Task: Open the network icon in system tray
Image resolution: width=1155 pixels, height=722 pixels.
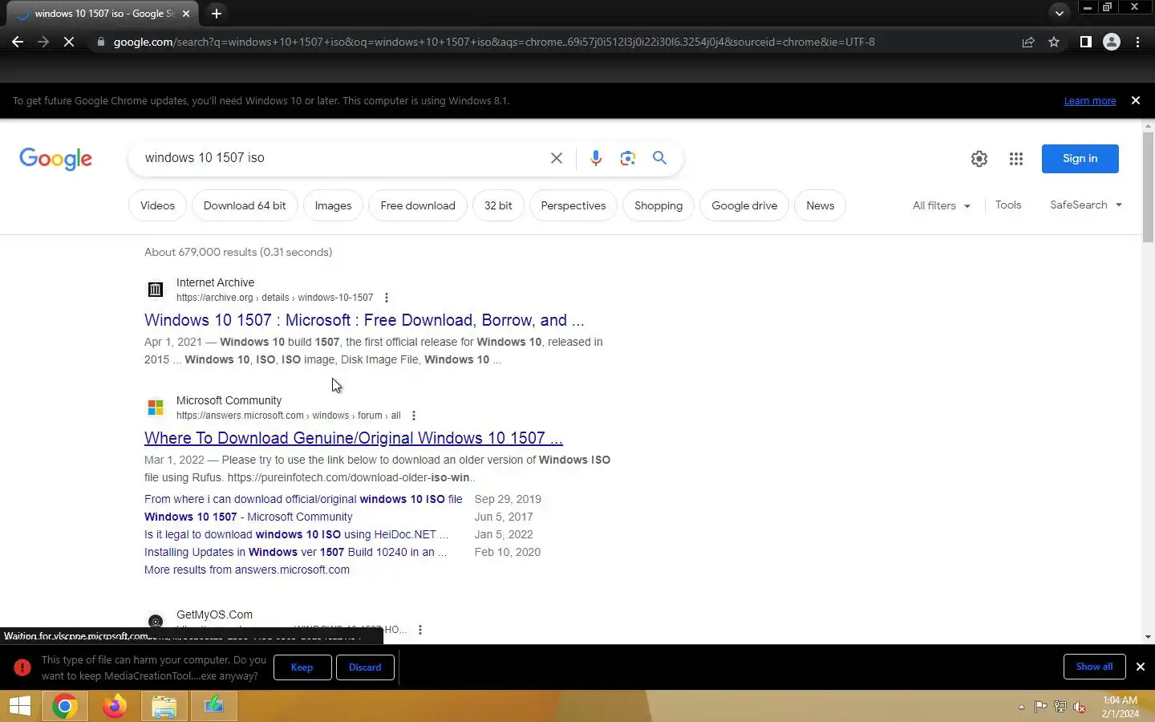Action: click(x=1060, y=707)
